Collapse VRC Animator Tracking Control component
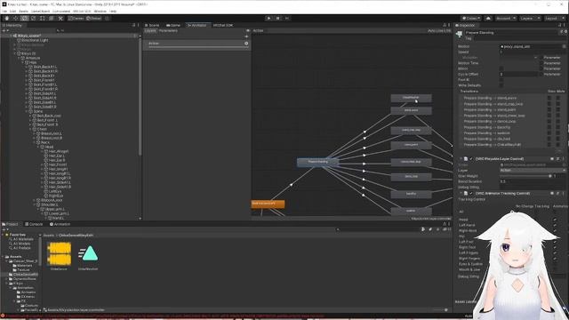569x320 pixels. 461,194
